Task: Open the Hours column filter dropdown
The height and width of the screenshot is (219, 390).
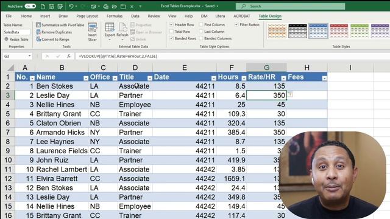Action: [x=244, y=78]
